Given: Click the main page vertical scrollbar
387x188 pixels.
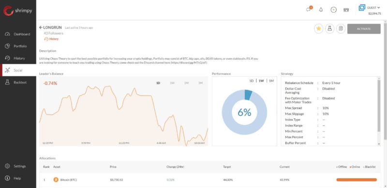Looking at the screenshot, I should tap(385, 81).
